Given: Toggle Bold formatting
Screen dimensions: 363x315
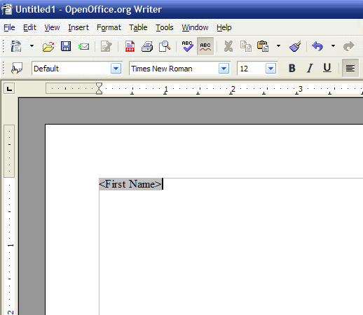Looking at the screenshot, I should 292,69.
